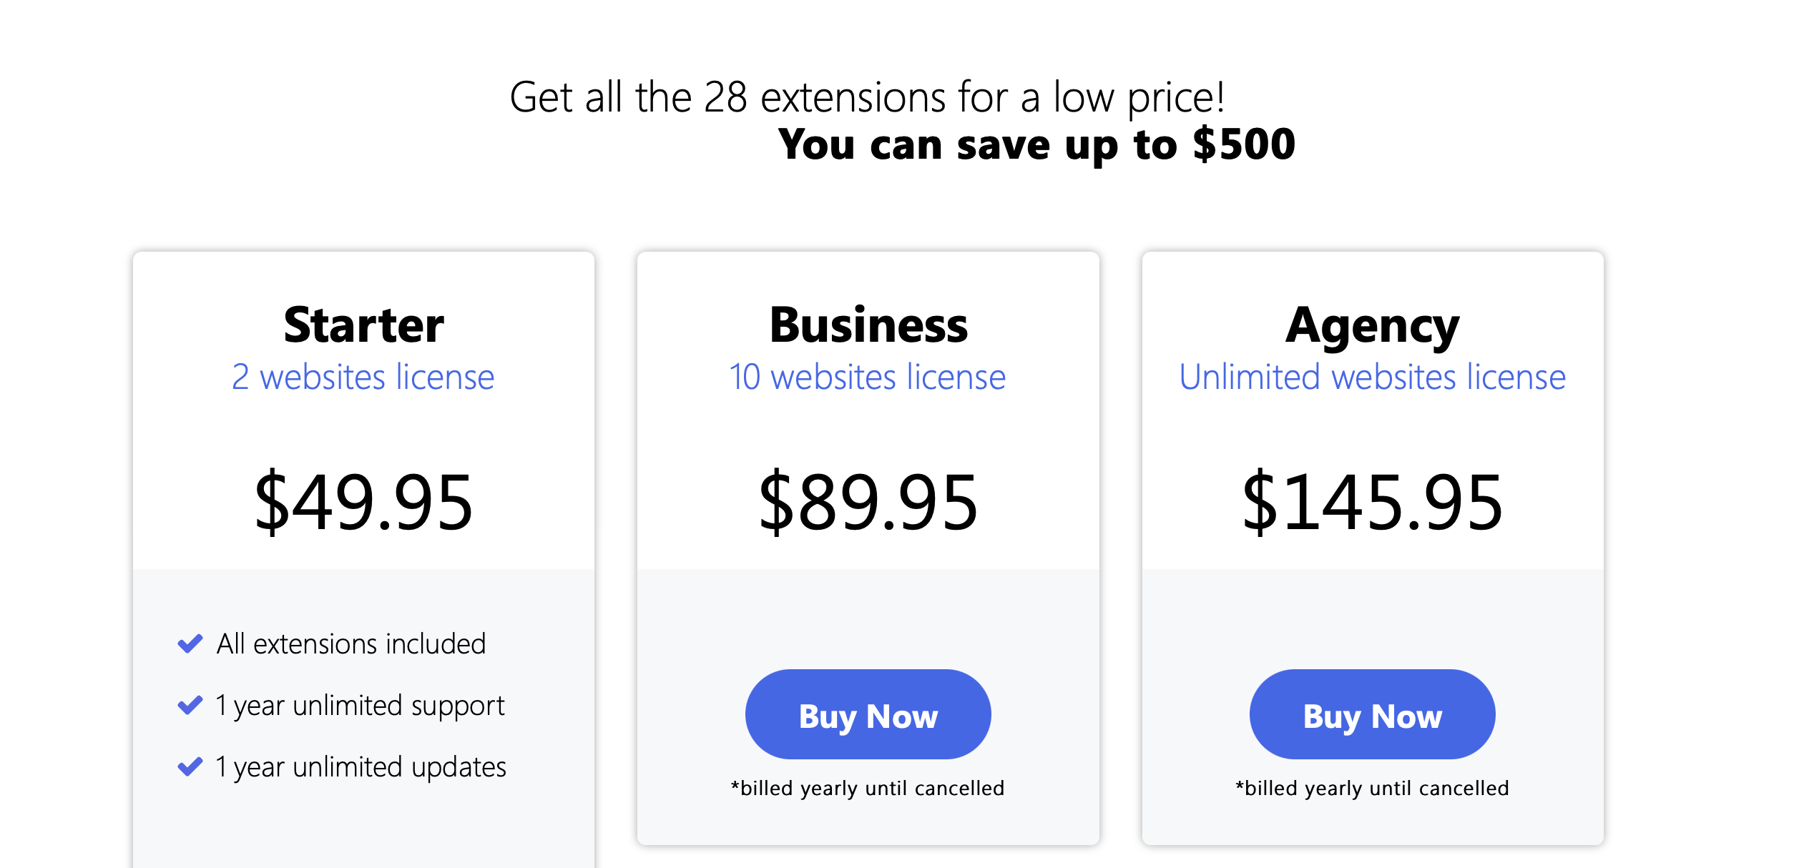This screenshot has height=868, width=1794.
Task: Click the checkmark beside All extensions included
Action: tap(190, 643)
